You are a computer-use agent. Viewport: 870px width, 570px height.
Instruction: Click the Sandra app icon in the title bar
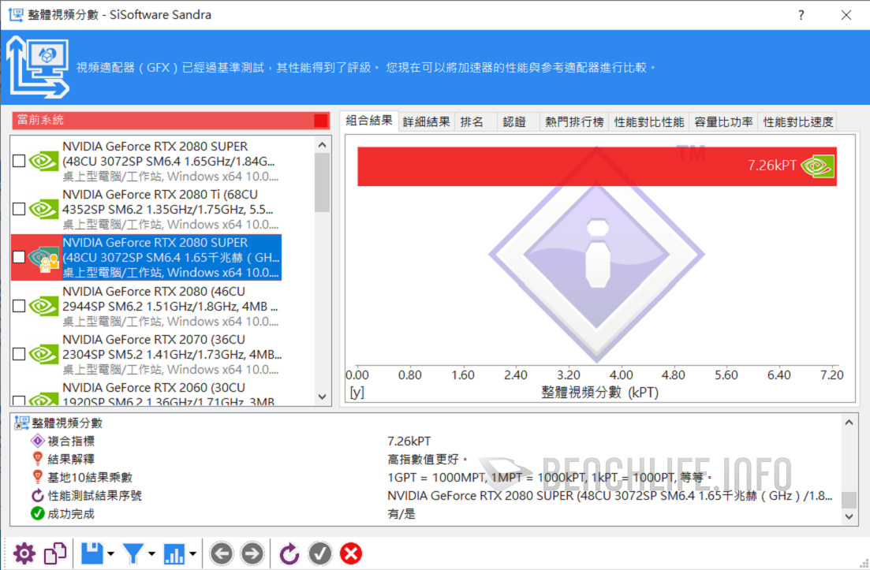(16, 14)
